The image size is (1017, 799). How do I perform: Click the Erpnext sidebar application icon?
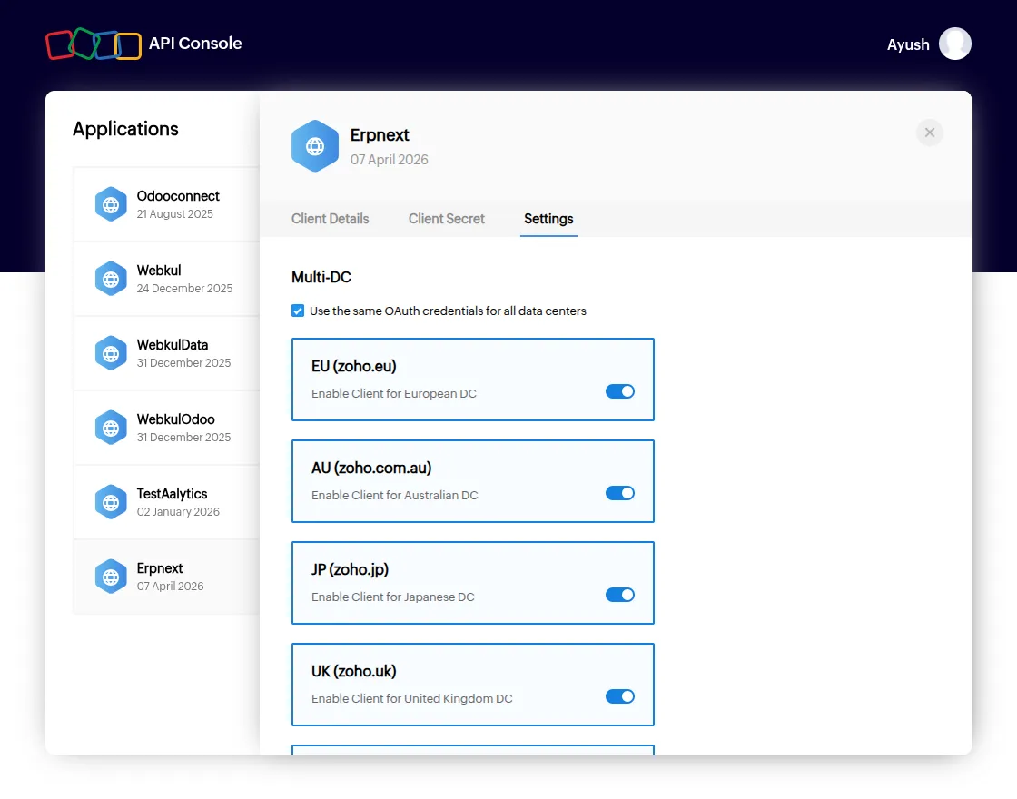111,577
